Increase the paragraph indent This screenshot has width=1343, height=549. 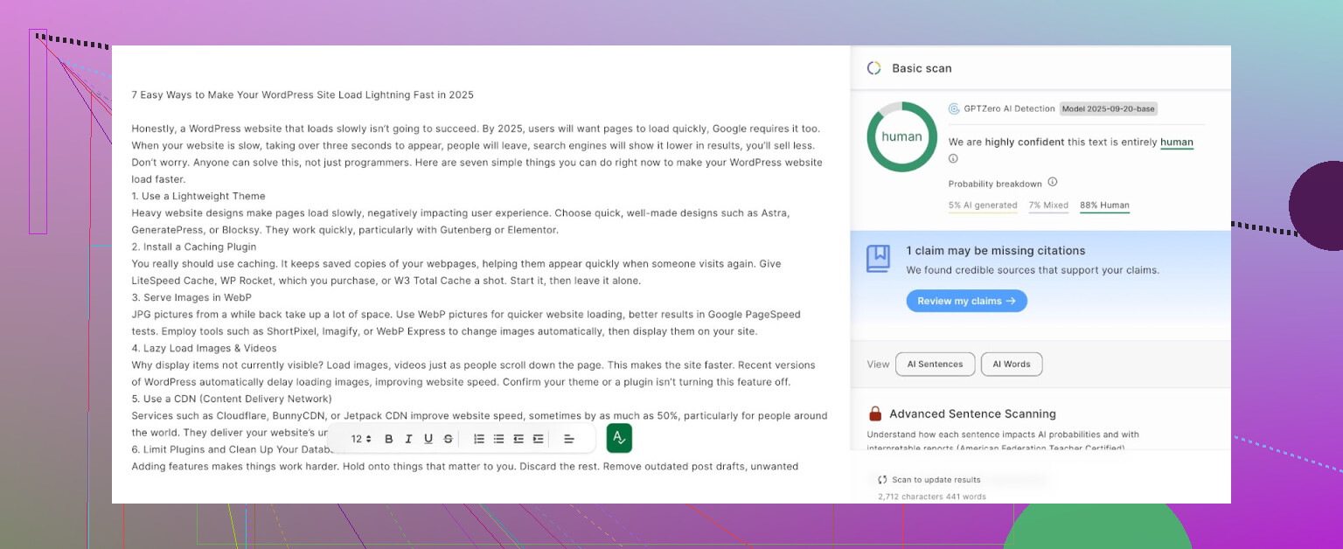[539, 439]
